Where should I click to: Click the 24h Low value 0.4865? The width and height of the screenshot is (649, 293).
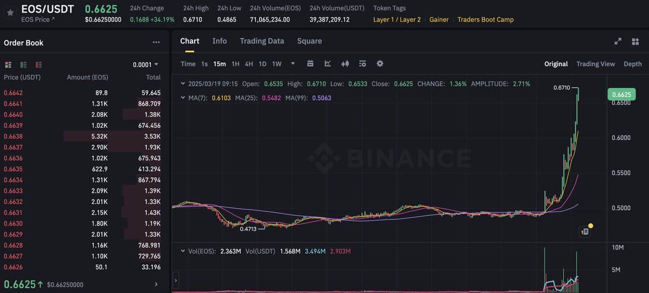coord(227,19)
